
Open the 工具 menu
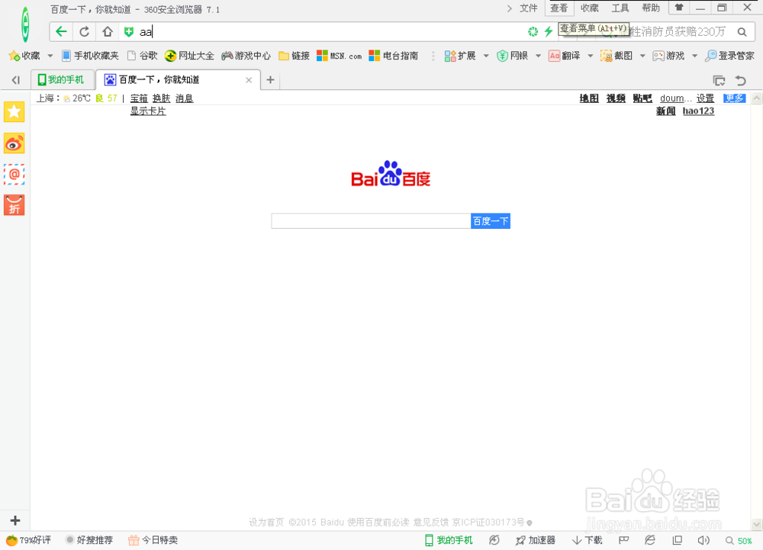tap(620, 8)
